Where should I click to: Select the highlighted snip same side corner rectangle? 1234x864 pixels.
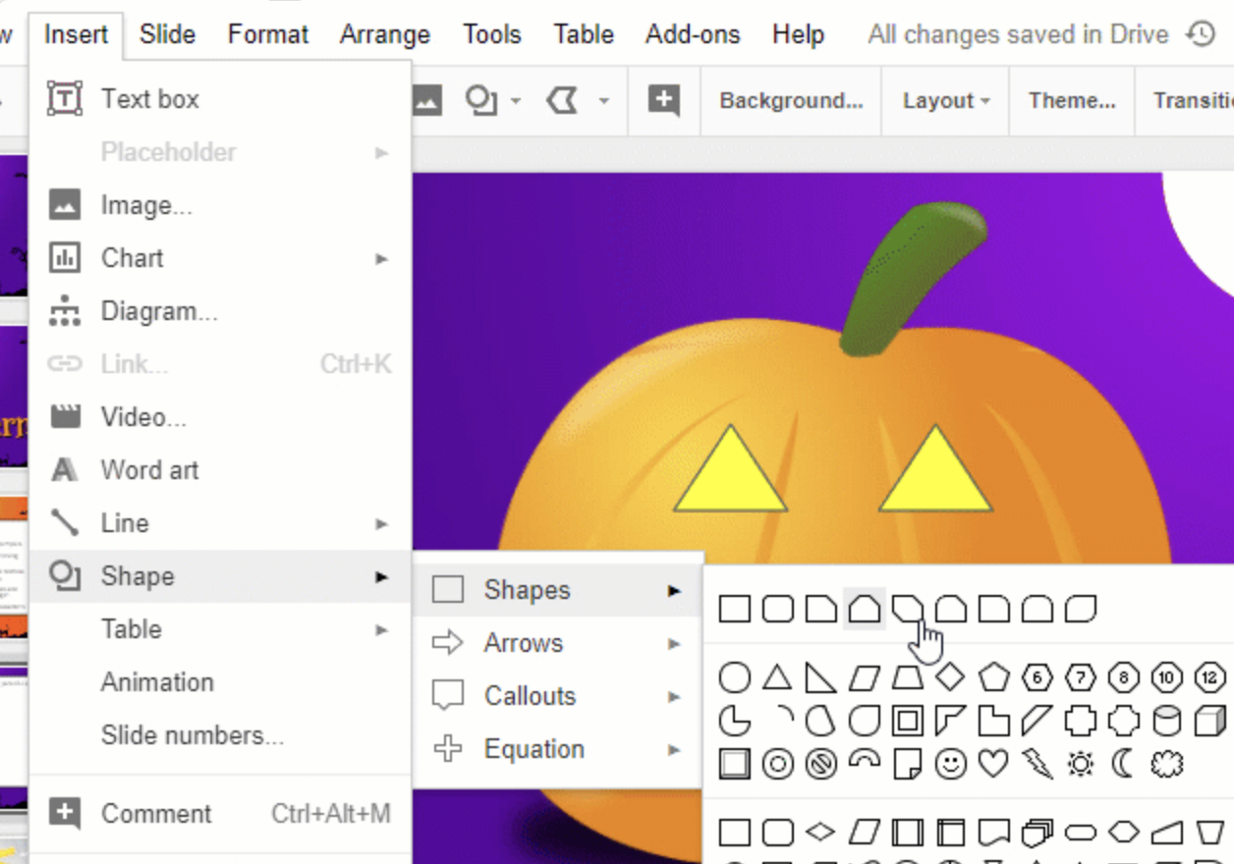pos(865,609)
